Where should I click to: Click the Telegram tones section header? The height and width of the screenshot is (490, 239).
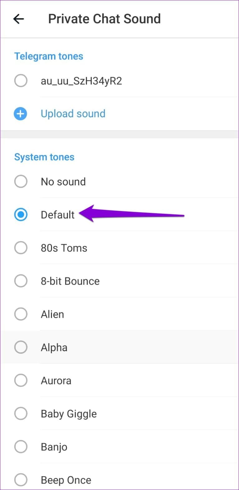coord(49,56)
